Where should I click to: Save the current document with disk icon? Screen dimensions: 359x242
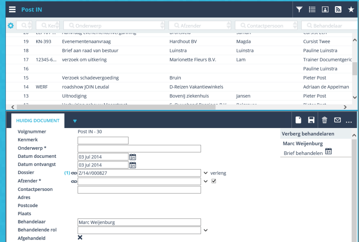[311, 120]
